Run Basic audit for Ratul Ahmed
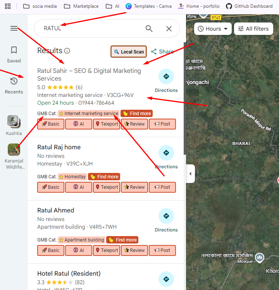The height and width of the screenshot is (290, 279). 51,250
